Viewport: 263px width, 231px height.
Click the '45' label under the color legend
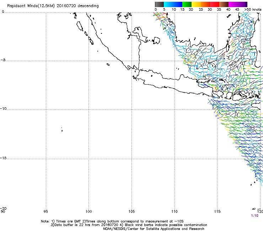(237, 10)
